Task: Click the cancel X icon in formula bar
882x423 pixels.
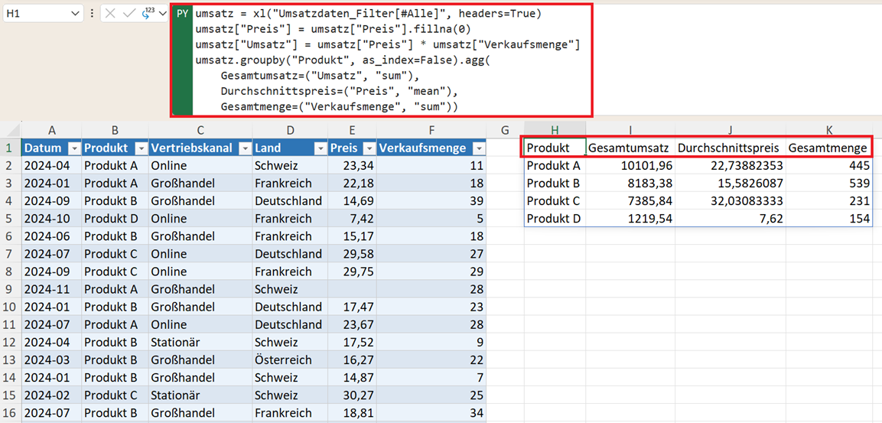Action: coord(110,14)
